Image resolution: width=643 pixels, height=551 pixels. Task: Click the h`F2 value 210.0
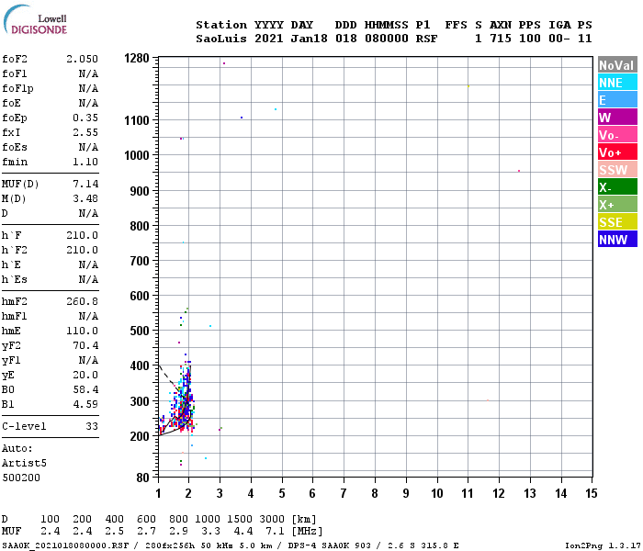point(82,250)
